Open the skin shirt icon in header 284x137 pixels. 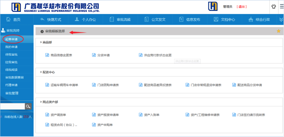pos(273,7)
